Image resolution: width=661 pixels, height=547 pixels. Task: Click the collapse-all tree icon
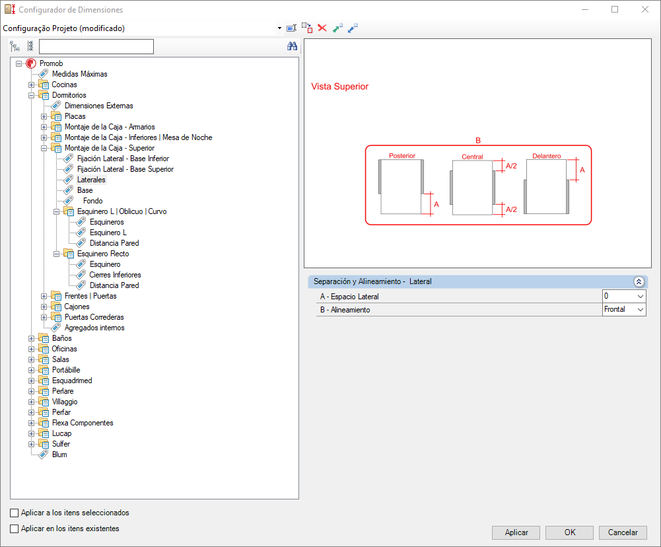point(30,46)
